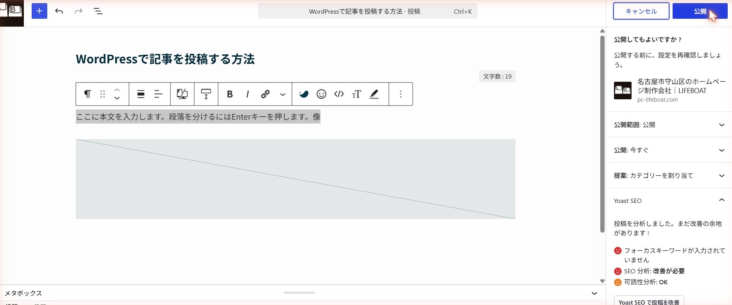Viewport: 732px width, 305px height.
Task: Open the block inserter plus button
Action: tap(39, 11)
